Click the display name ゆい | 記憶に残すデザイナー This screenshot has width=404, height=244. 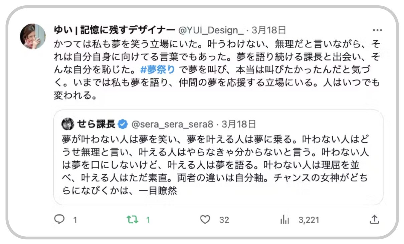pos(114,30)
